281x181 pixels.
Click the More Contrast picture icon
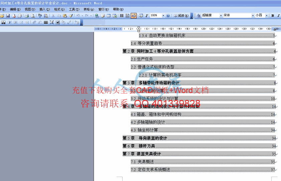(x=9, y=22)
